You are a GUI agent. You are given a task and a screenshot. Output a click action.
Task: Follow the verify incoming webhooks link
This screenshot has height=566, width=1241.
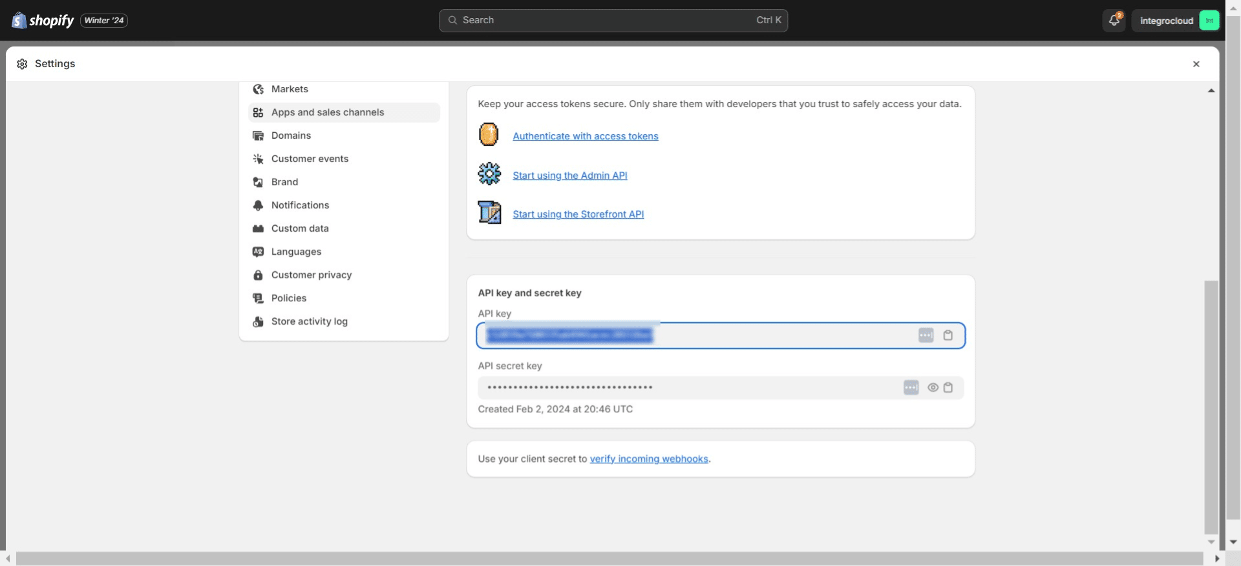[x=648, y=459]
